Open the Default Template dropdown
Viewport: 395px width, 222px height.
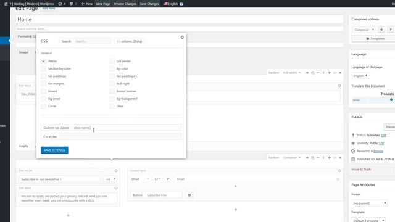[x=368, y=220]
